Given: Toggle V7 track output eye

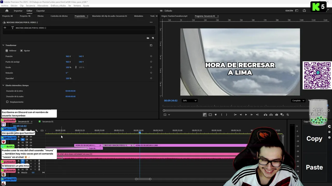Looking at the screenshot, I should click(x=31, y=137).
